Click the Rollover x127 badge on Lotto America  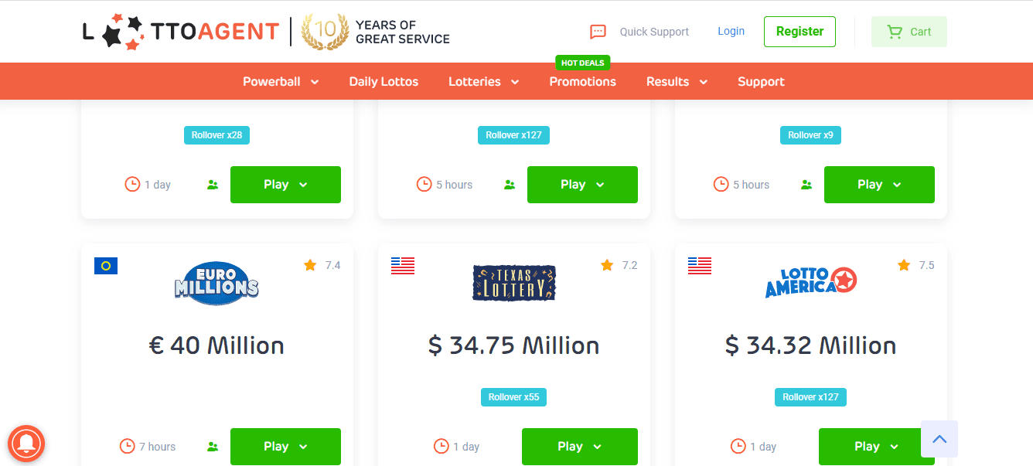pyautogui.click(x=810, y=397)
